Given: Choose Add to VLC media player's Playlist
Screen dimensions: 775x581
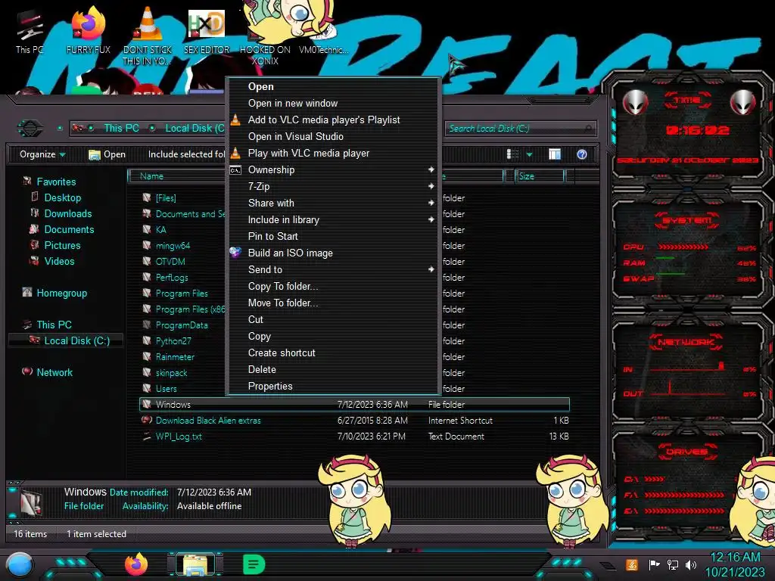Looking at the screenshot, I should pos(333,120).
